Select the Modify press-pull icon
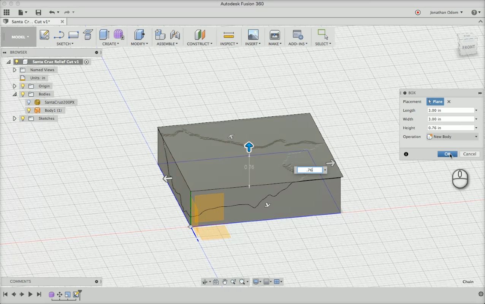 (139, 35)
